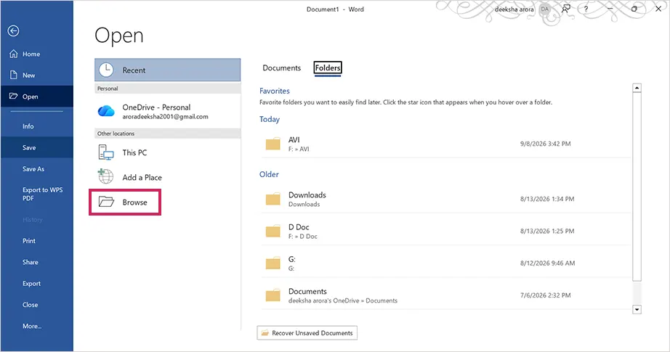670x352 pixels.
Task: Select This PC location
Action: pos(167,152)
